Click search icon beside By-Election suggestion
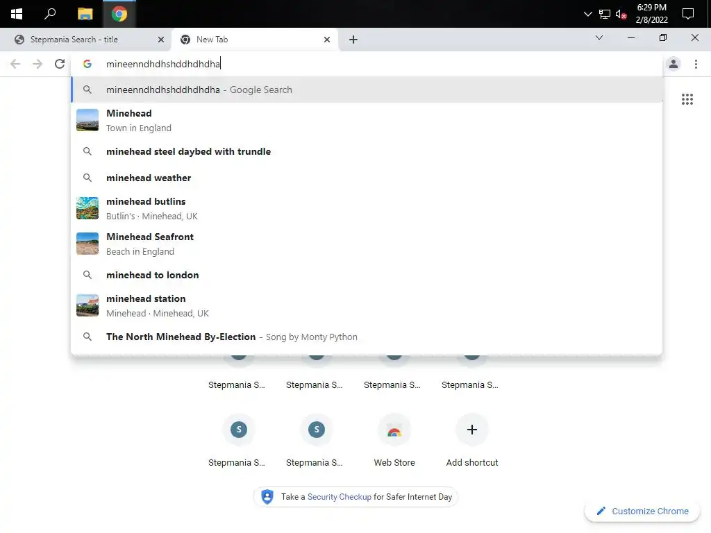Screen dimensions: 711x533 87,337
